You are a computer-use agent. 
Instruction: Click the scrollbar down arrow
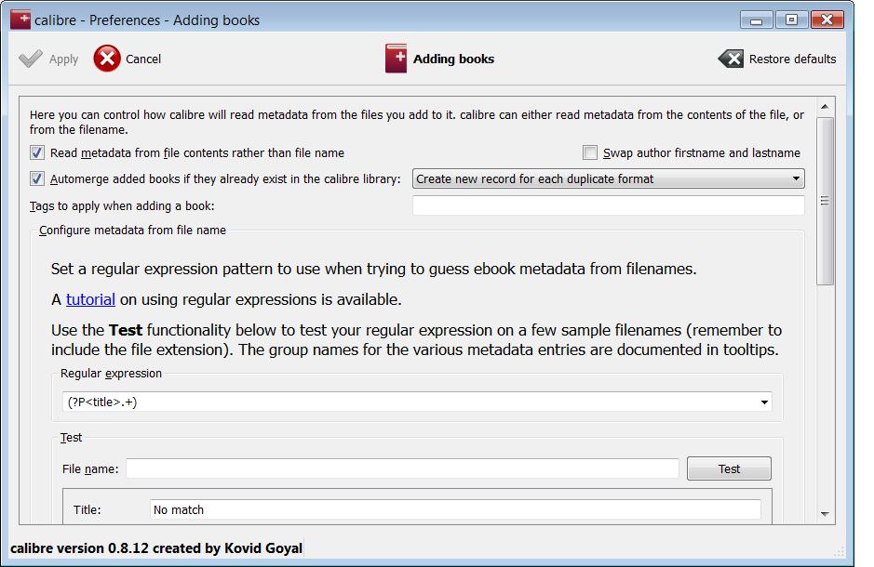[x=825, y=514]
